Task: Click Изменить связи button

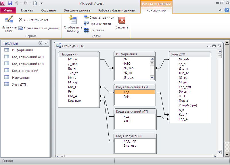Action: point(9,24)
